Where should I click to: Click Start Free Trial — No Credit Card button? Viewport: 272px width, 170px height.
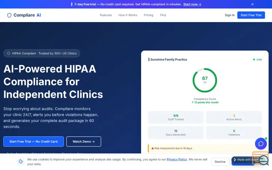(x=33, y=141)
